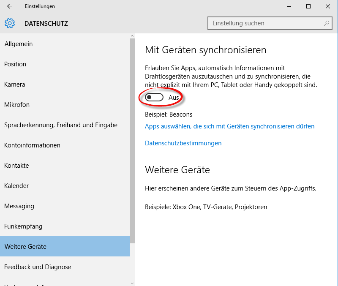The height and width of the screenshot is (286, 338).
Task: Select the highlighted Weitere Geräte entry
Action: pos(25,247)
